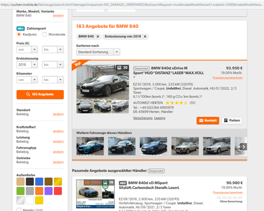Open the Standard-Sortierung sort dropdown
The image size is (264, 211).
[x=98, y=52]
